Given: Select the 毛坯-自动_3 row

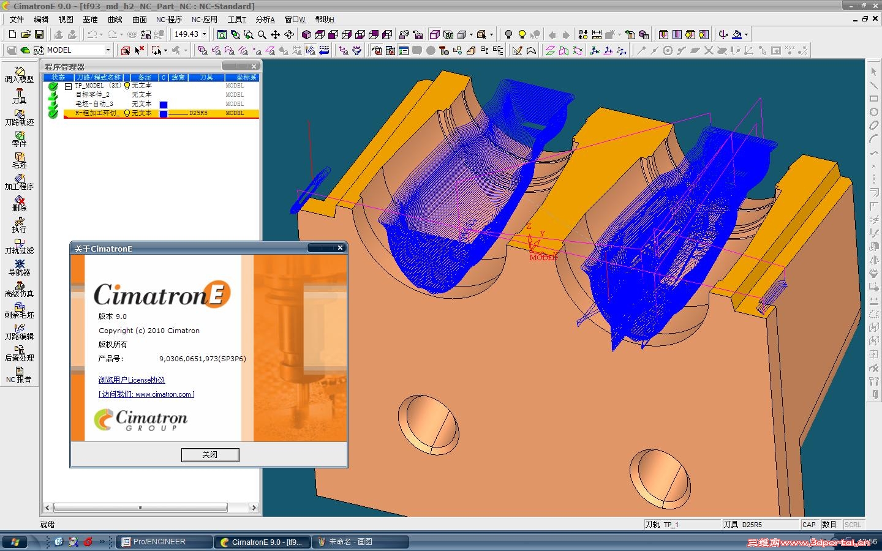Looking at the screenshot, I should [x=94, y=104].
